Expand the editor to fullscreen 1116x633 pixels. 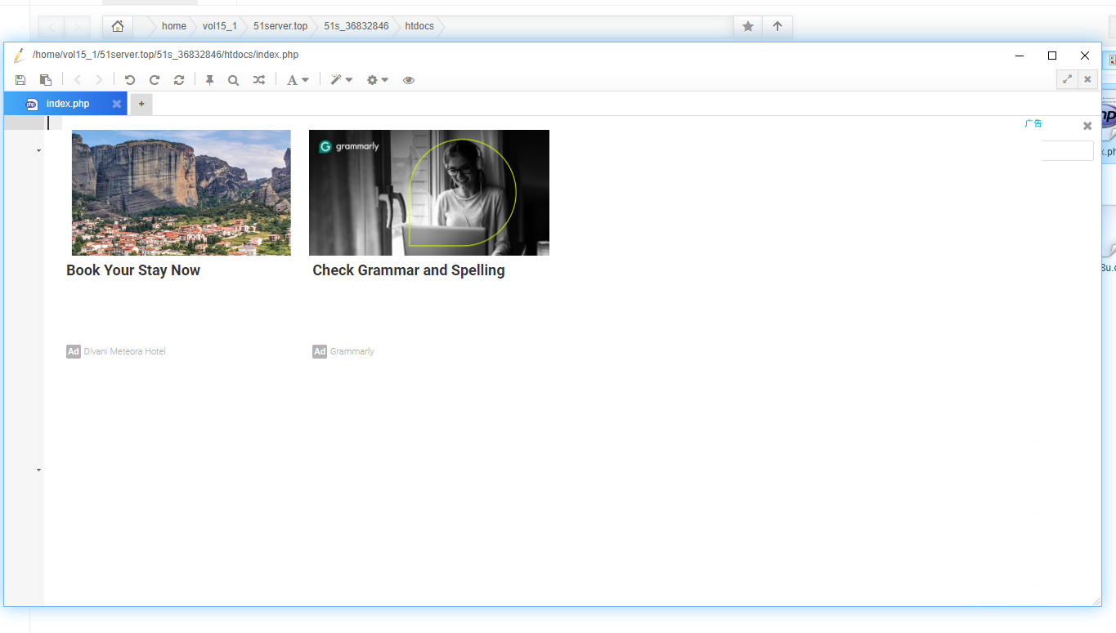tap(1067, 79)
